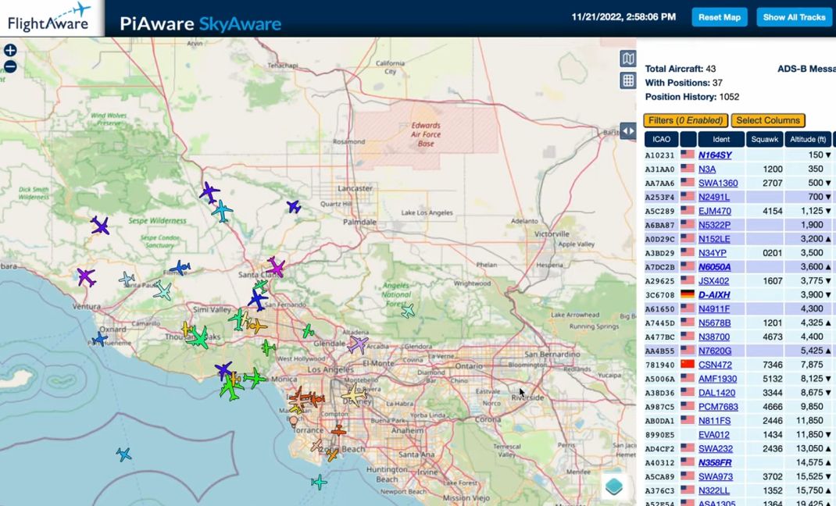Image resolution: width=836 pixels, height=506 pixels.
Task: Zoom in using the plus map control
Action: point(9,50)
